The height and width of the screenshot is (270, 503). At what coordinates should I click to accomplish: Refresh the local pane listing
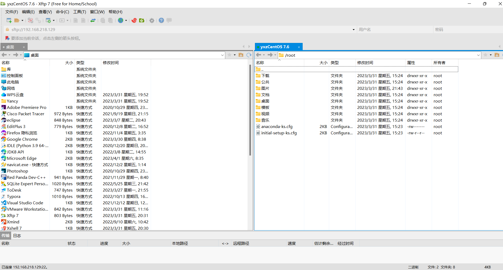[249, 55]
